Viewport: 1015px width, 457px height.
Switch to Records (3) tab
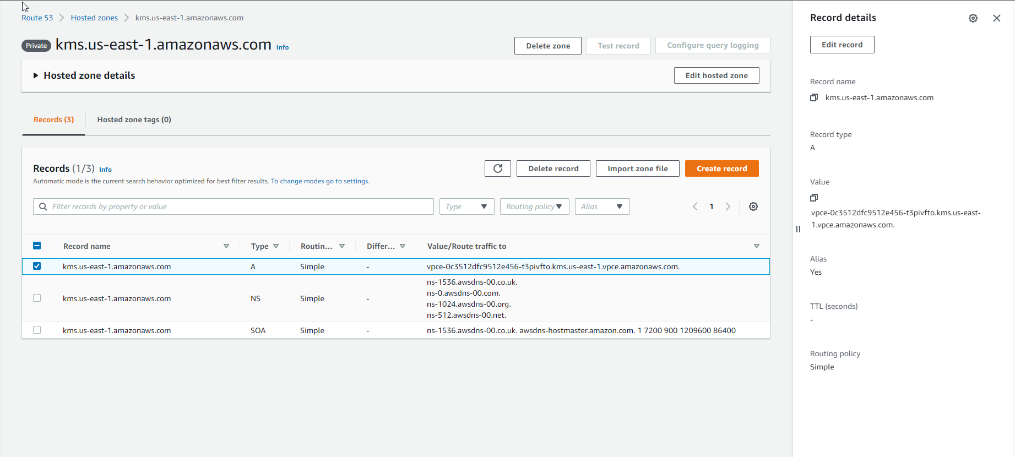53,119
